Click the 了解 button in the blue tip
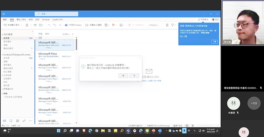 pyautogui.click(x=214, y=42)
